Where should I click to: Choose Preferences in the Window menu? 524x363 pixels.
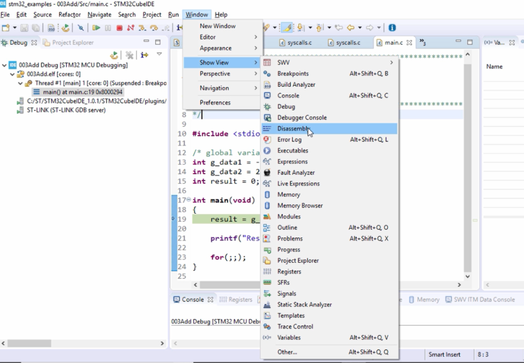(x=222, y=102)
